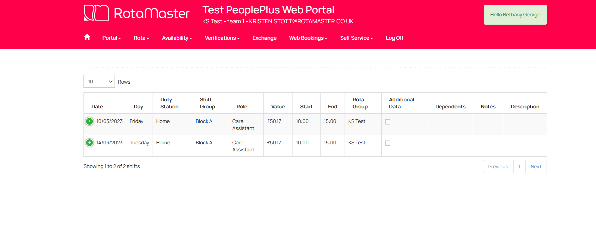Image resolution: width=596 pixels, height=230 pixels.
Task: Sort by the End column header
Action: (333, 103)
